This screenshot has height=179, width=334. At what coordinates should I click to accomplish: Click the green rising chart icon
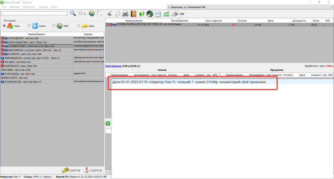point(166,14)
